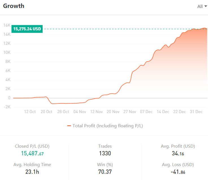Click the Closed P/L value 15,487.67
The height and width of the screenshot is (180, 208).
32,153
